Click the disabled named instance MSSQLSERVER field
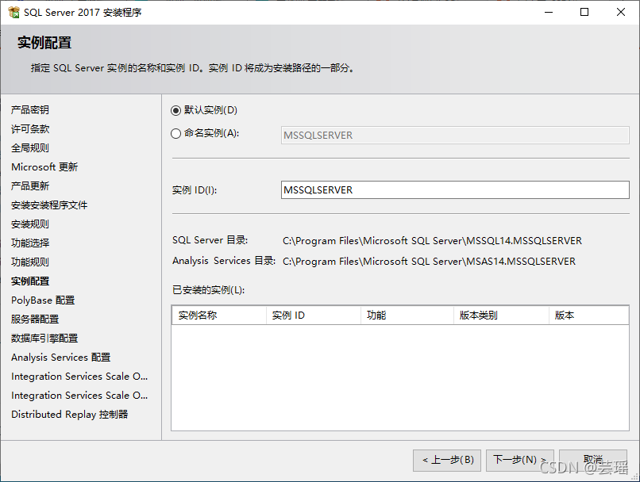 pos(455,136)
